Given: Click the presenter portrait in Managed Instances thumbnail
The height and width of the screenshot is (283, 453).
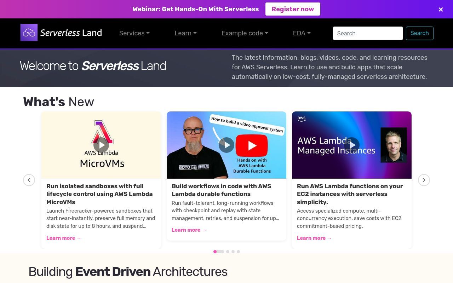Looking at the screenshot, I should point(394,145).
